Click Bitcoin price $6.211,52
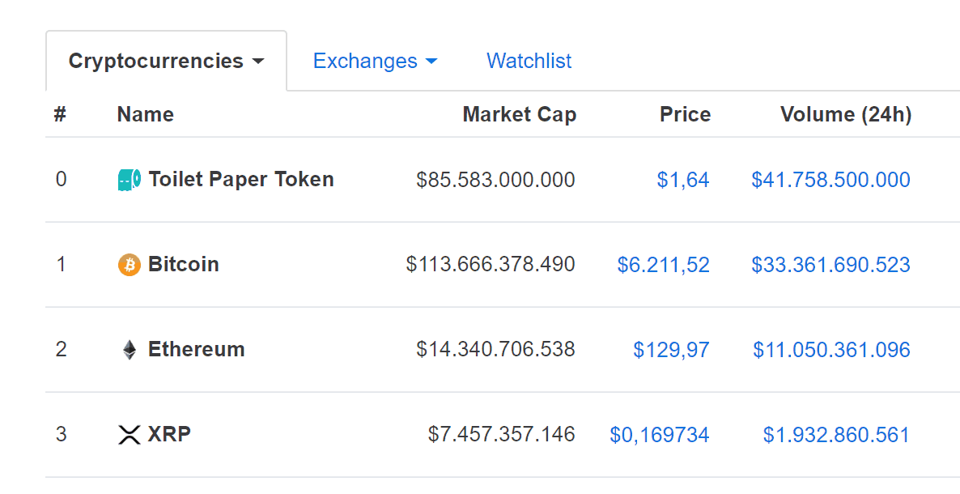The width and height of the screenshot is (960, 494). (x=664, y=265)
